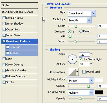Click the Gloss Contour thumbnail preview

72,72
